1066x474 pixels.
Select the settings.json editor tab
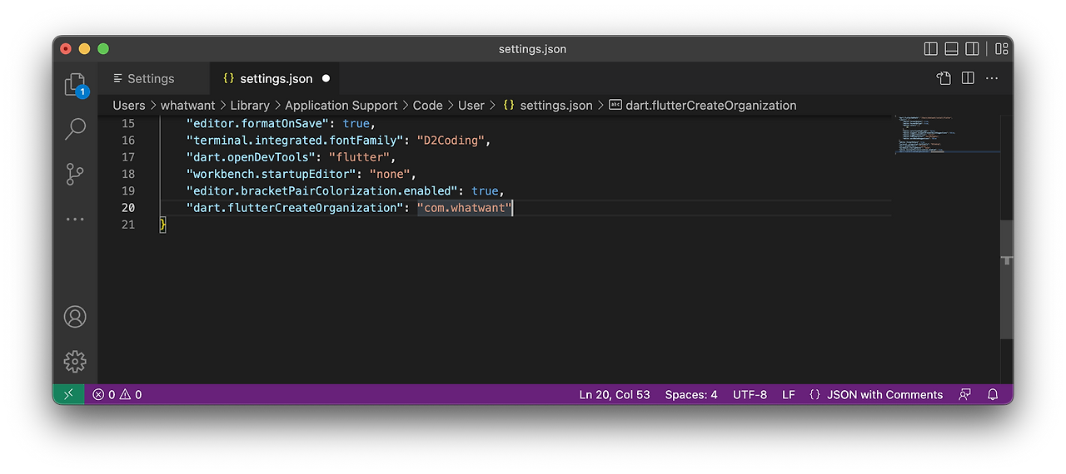(x=276, y=79)
